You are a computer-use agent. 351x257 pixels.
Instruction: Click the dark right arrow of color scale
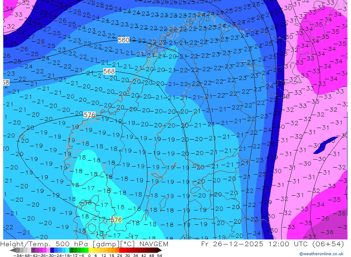coord(160,250)
